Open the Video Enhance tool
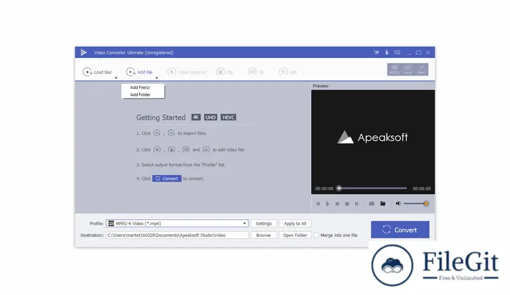The height and width of the screenshot is (295, 510). (187, 72)
